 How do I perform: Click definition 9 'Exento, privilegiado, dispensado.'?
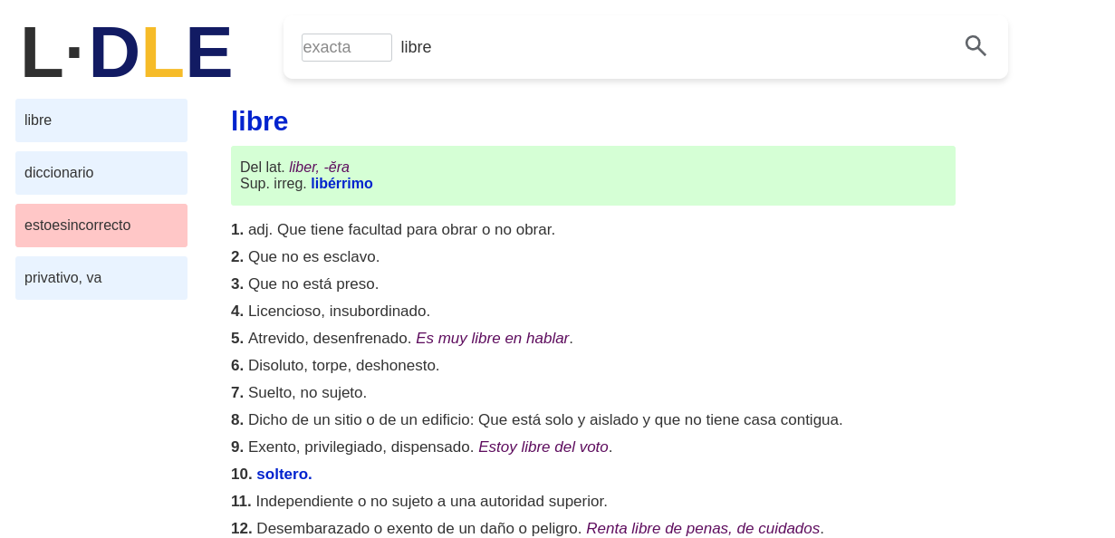point(361,447)
